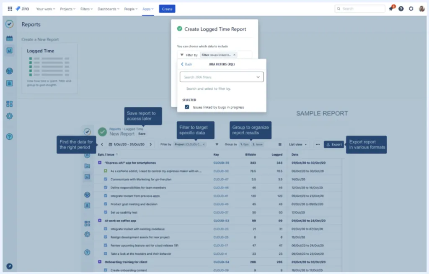
Task: Click the column lines icon near List view
Action: pyautogui.click(x=280, y=144)
